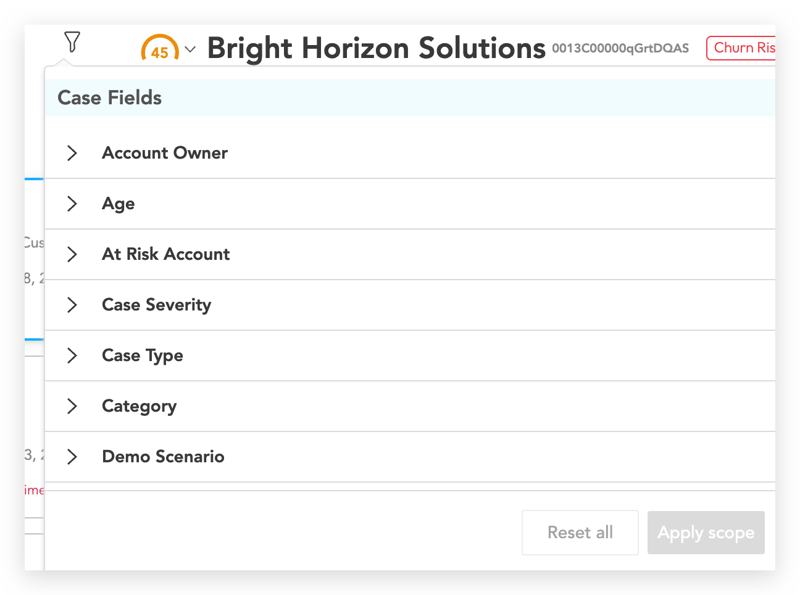Select the Account Owner field row

[x=165, y=153]
